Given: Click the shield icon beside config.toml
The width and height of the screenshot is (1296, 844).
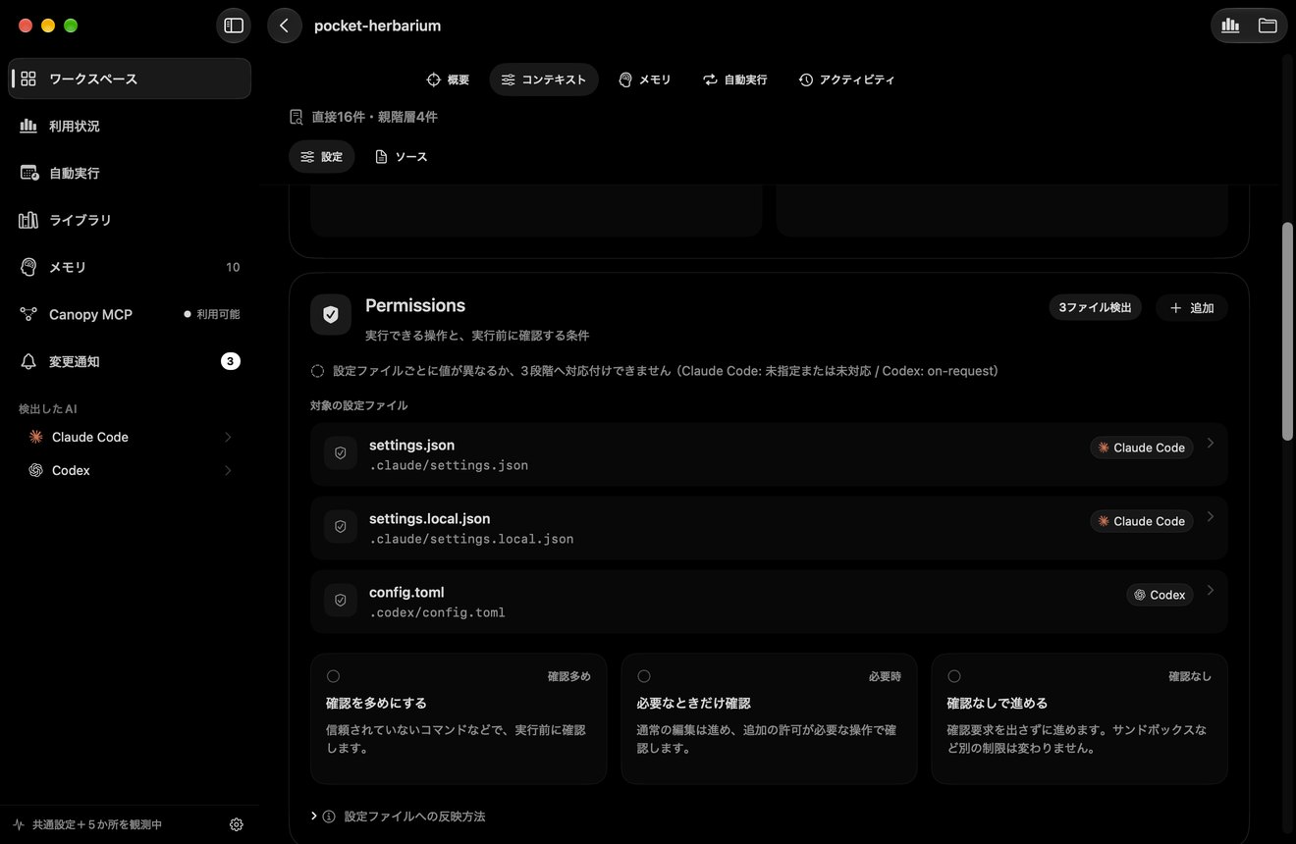Looking at the screenshot, I should tap(341, 600).
